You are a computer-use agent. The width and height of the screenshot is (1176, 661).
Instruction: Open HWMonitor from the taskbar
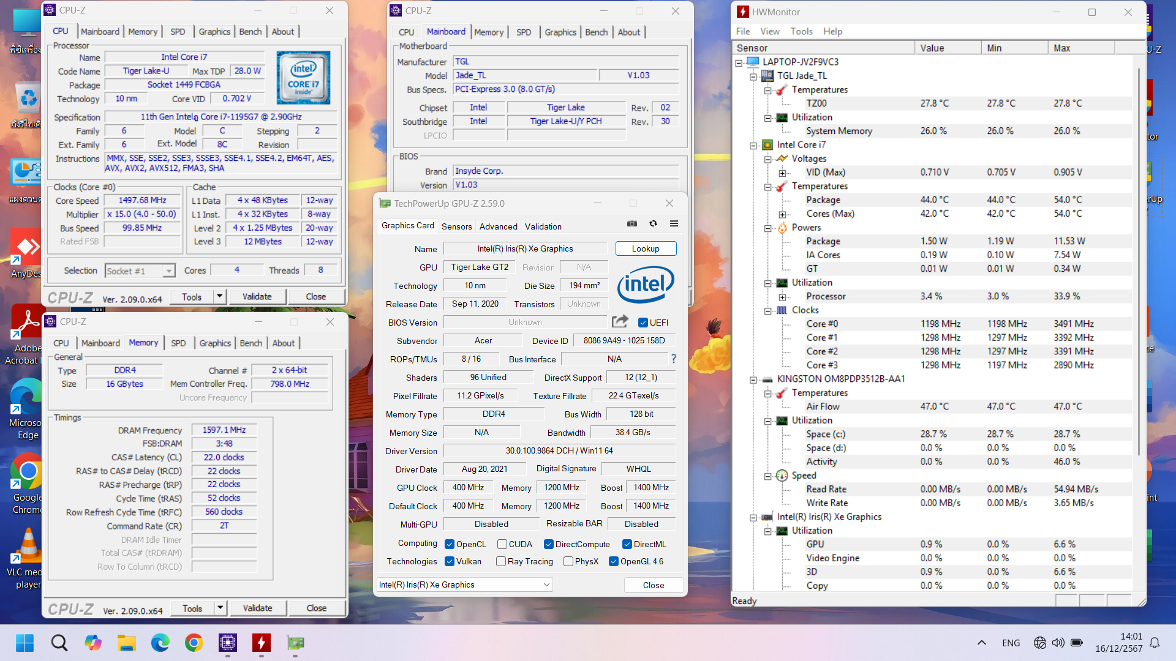(262, 643)
